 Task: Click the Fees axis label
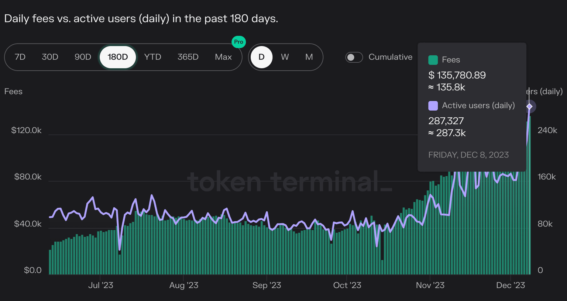pos(13,91)
